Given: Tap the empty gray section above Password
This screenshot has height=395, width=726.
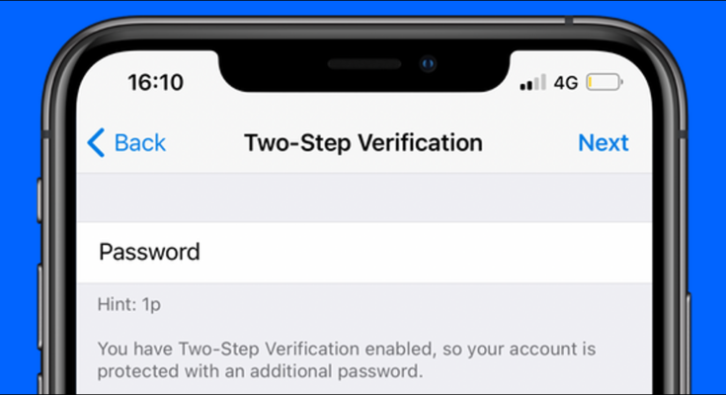Looking at the screenshot, I should [x=364, y=197].
